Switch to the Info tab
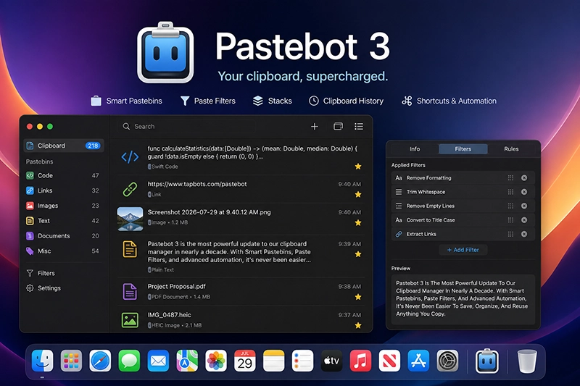The width and height of the screenshot is (580, 386). [x=415, y=149]
